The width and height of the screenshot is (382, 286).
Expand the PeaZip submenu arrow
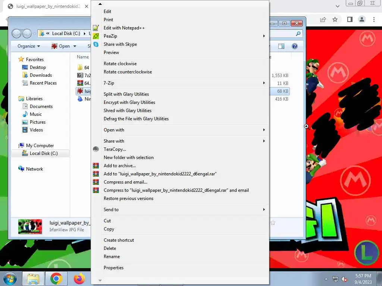264,36
